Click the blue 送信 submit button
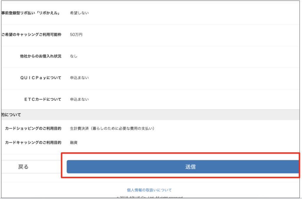Viewport: 302px width, 199px height. [183, 167]
